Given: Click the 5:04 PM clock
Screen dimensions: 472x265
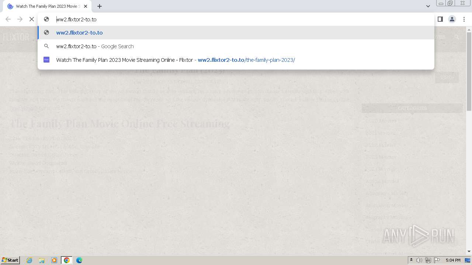Looking at the screenshot, I should [x=453, y=260].
